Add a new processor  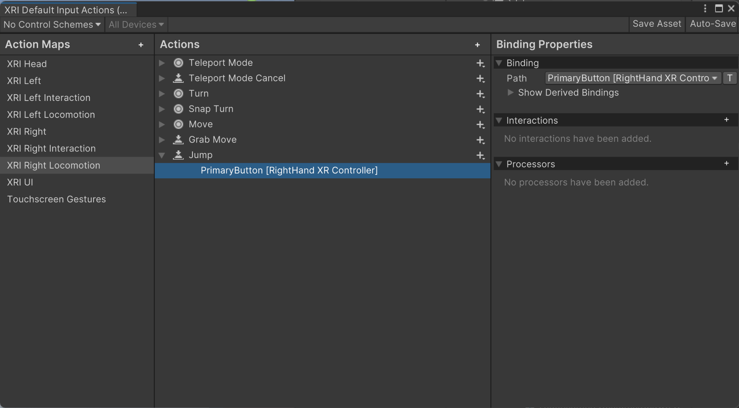[726, 163]
